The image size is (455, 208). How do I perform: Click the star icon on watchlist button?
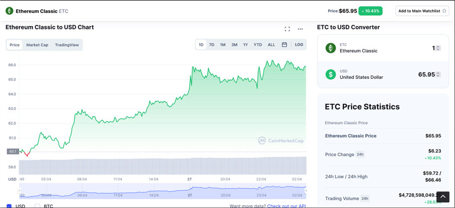pyautogui.click(x=444, y=11)
